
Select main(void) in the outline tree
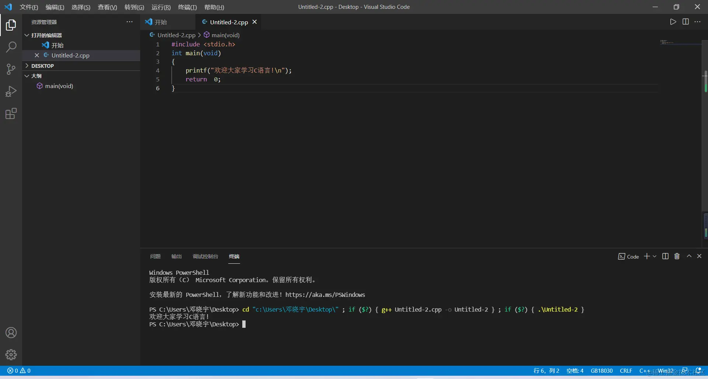81,86
